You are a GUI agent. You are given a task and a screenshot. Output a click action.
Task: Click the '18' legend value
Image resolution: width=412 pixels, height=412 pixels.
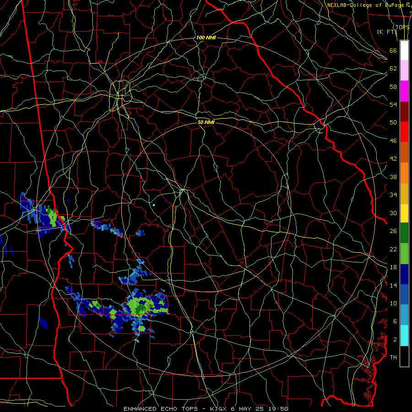pyautogui.click(x=393, y=267)
